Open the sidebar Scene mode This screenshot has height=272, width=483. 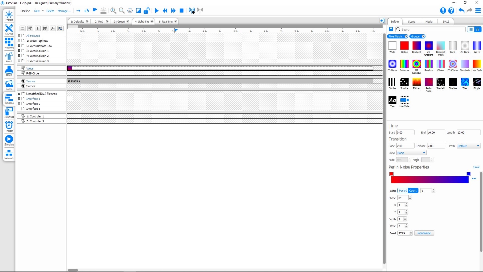pyautogui.click(x=9, y=85)
